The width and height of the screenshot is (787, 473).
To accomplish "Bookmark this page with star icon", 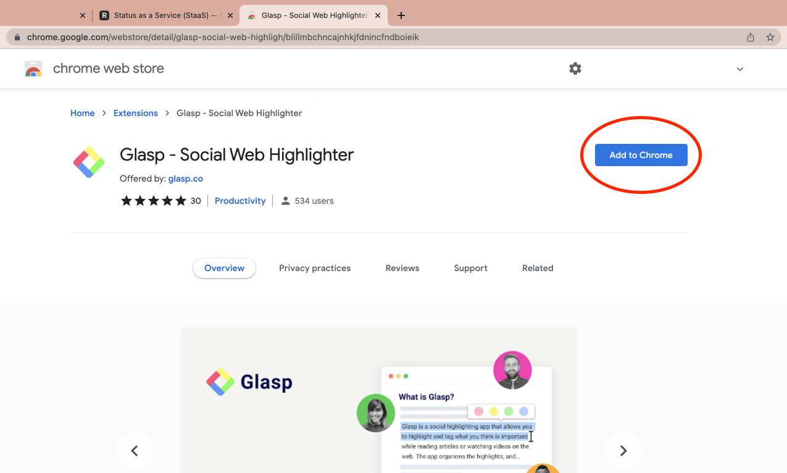I will [770, 37].
